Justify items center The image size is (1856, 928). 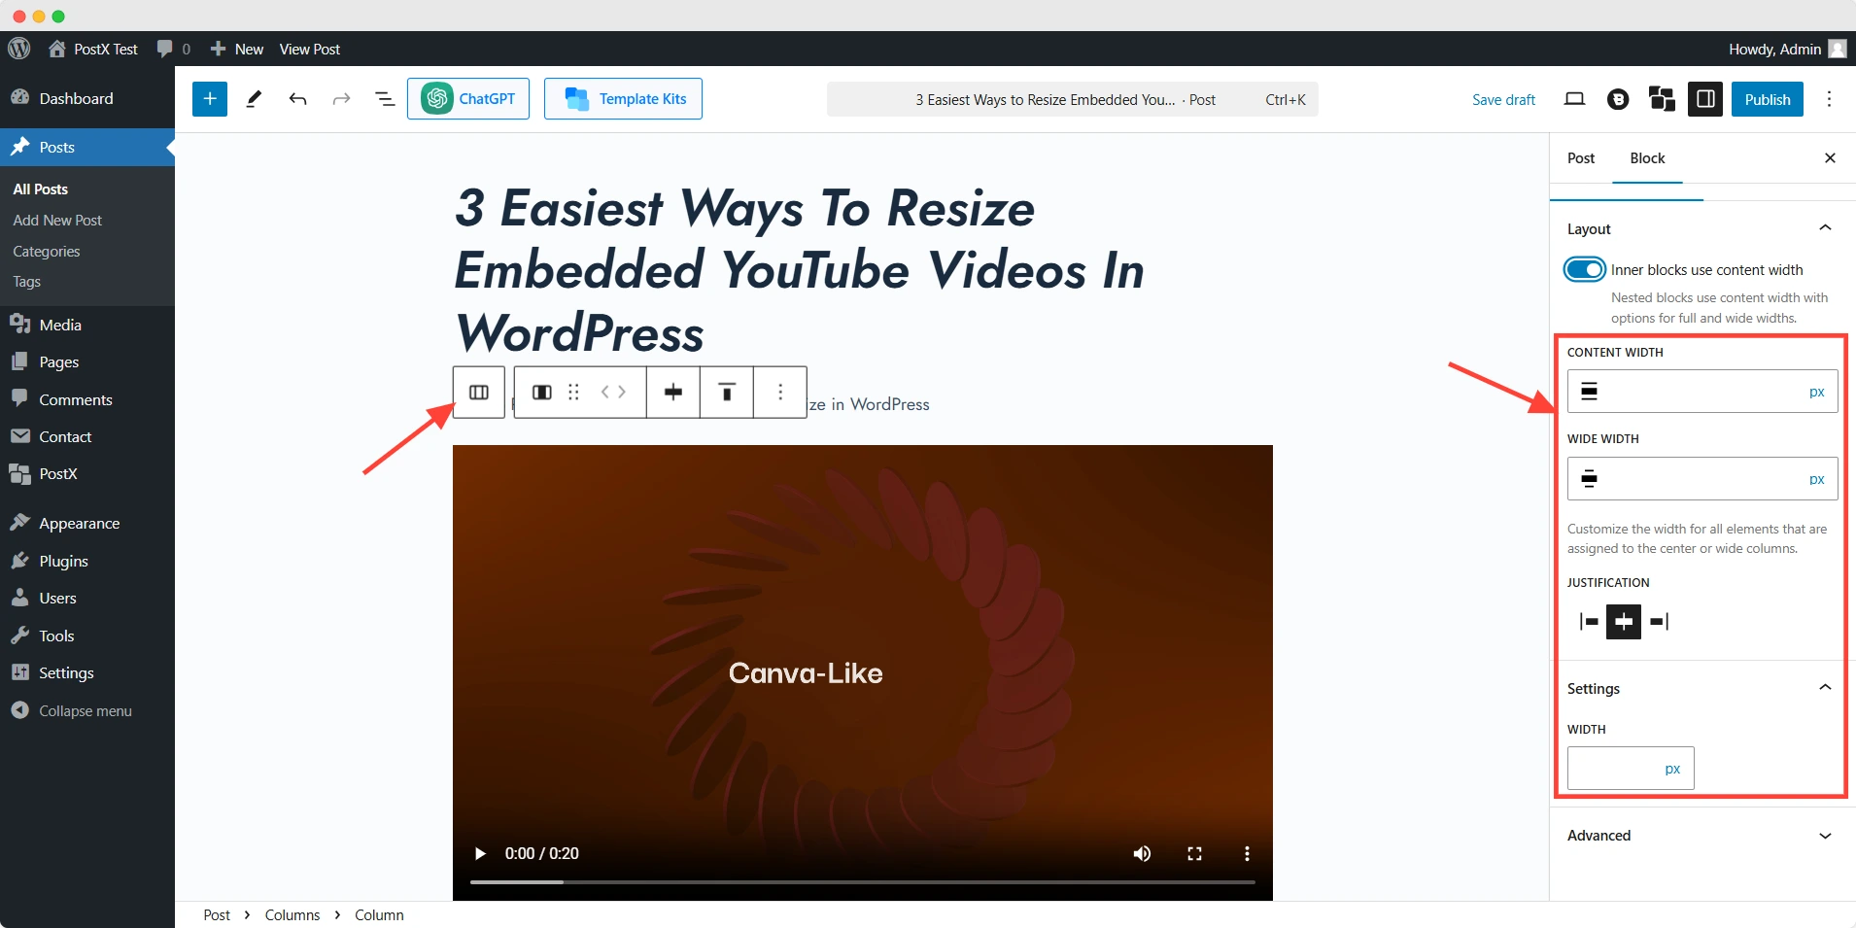point(1624,622)
